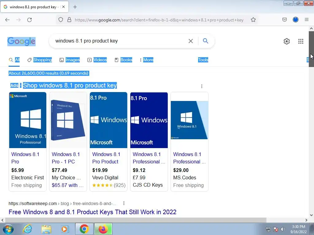Open Windows Media Player taskbar icon
Image resolution: width=314 pixels, height=235 pixels.
[65, 229]
